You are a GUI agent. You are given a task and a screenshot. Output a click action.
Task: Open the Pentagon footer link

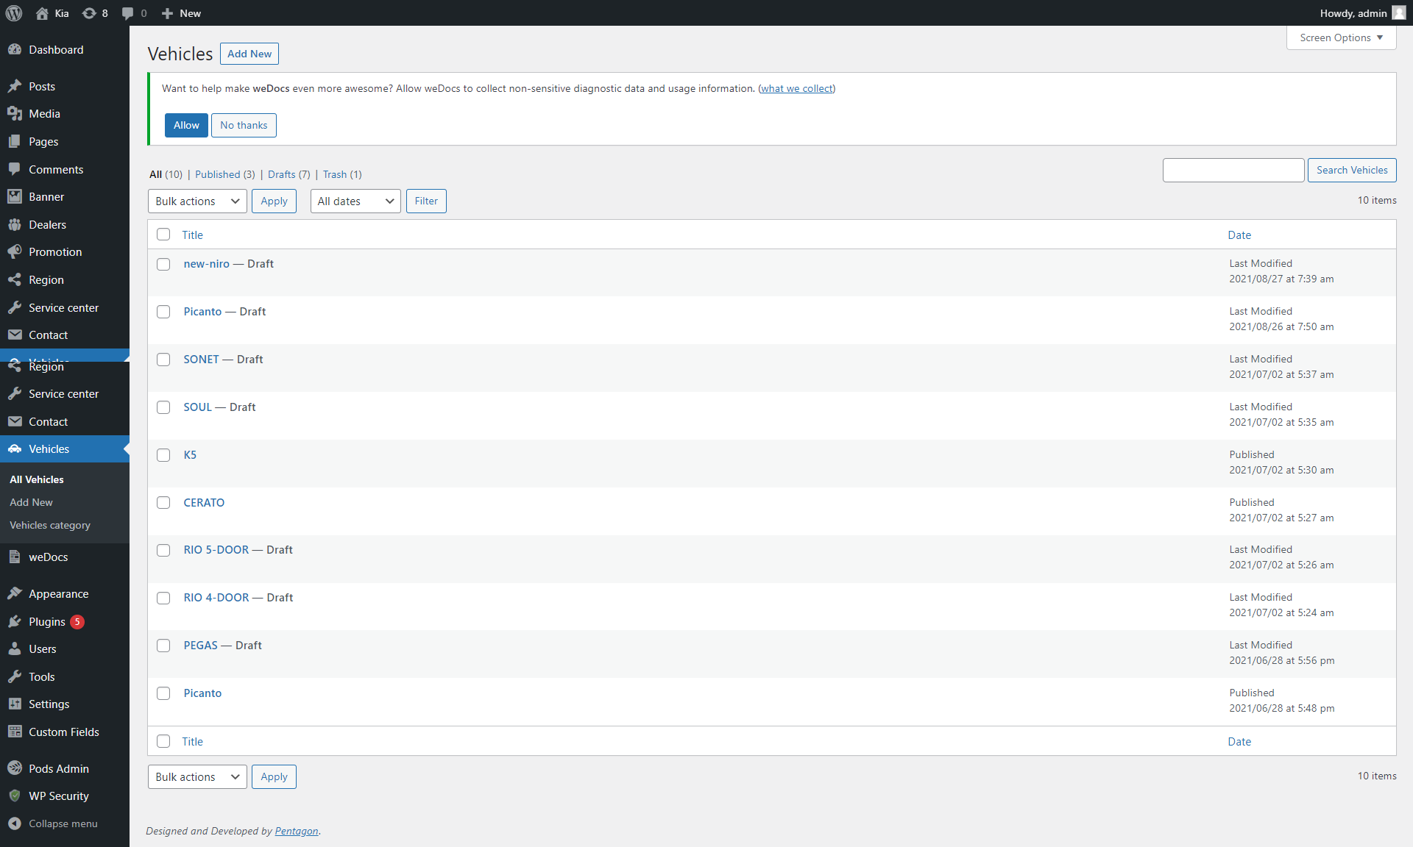point(297,831)
